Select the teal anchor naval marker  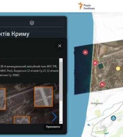(113, 118)
